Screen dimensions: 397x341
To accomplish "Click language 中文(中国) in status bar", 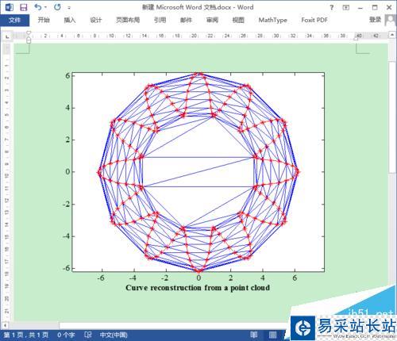I will point(114,335).
